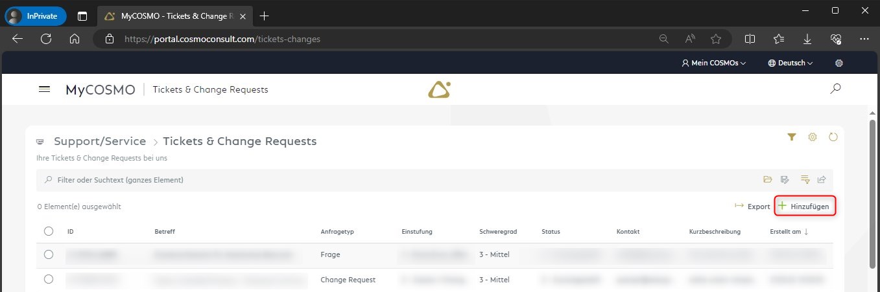
Task: Open table settings gear icon
Action: point(813,137)
